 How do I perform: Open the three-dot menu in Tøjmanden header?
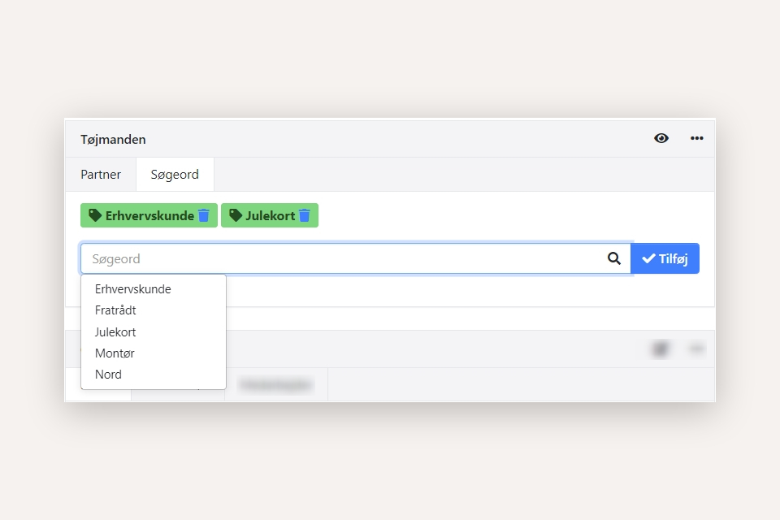tap(696, 138)
